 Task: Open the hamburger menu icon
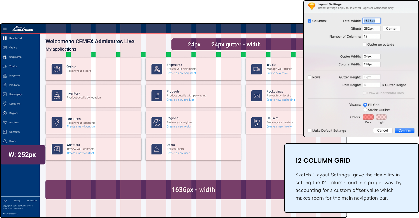(4, 28)
